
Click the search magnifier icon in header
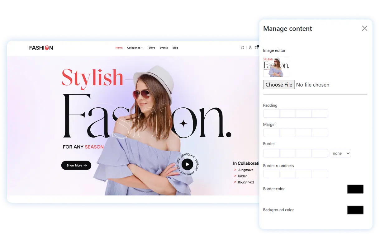[x=243, y=48]
